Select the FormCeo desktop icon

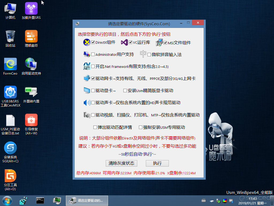point(10,67)
